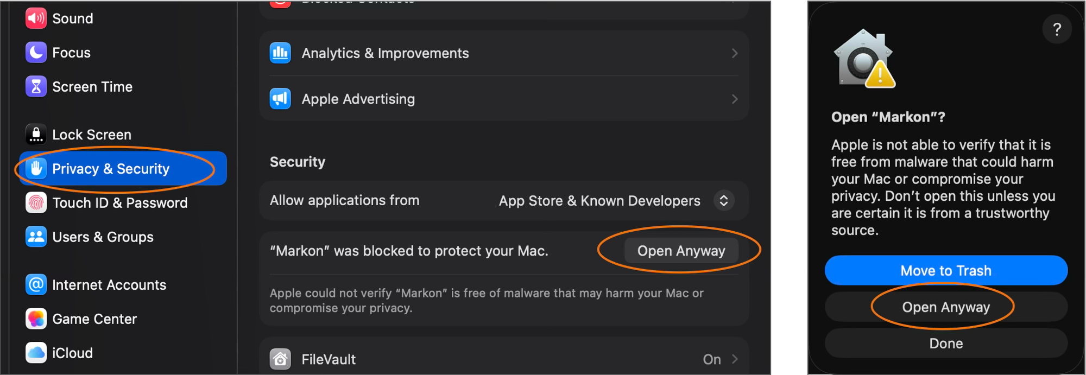This screenshot has width=1086, height=375.
Task: Click the Open "Markon"? dialog title
Action: (x=888, y=117)
